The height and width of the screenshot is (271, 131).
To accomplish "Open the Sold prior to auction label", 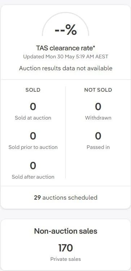I will point(33,147).
